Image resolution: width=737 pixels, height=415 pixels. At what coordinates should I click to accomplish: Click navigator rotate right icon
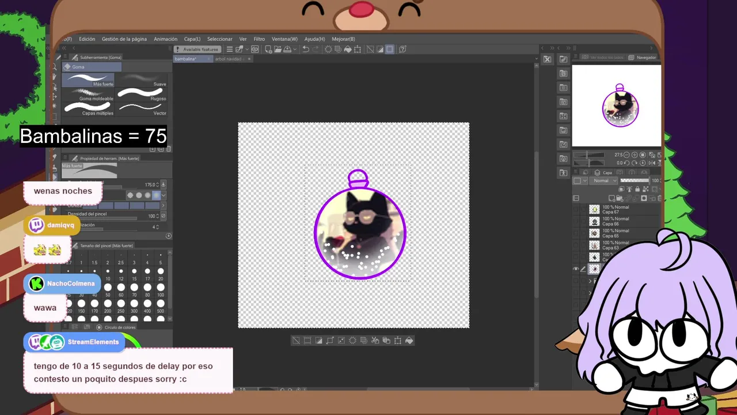click(635, 163)
